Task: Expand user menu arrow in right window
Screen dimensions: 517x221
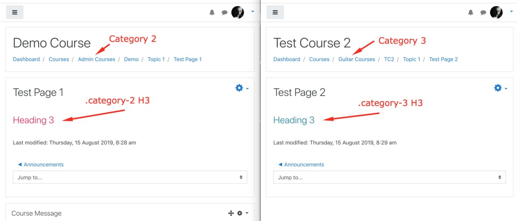Action: coord(511,12)
